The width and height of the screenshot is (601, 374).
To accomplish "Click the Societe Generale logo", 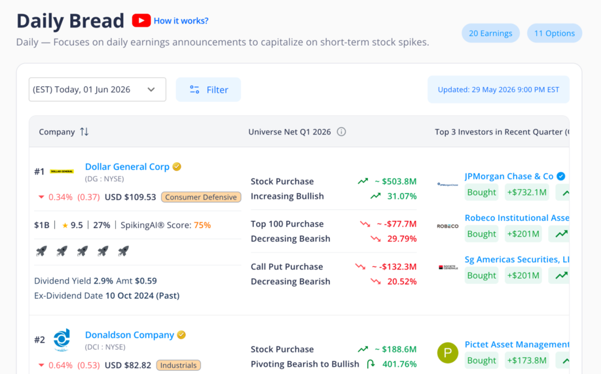I will 448,267.
